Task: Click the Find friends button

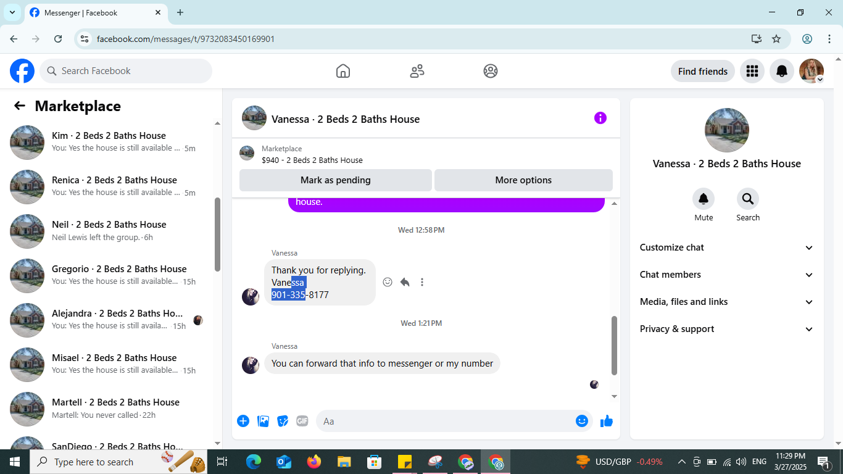Action: 703,71
